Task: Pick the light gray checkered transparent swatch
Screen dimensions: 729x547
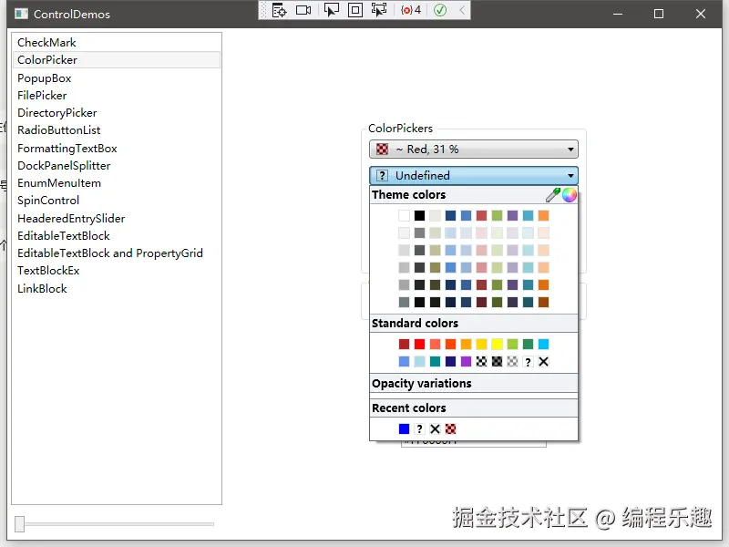Action: click(512, 361)
